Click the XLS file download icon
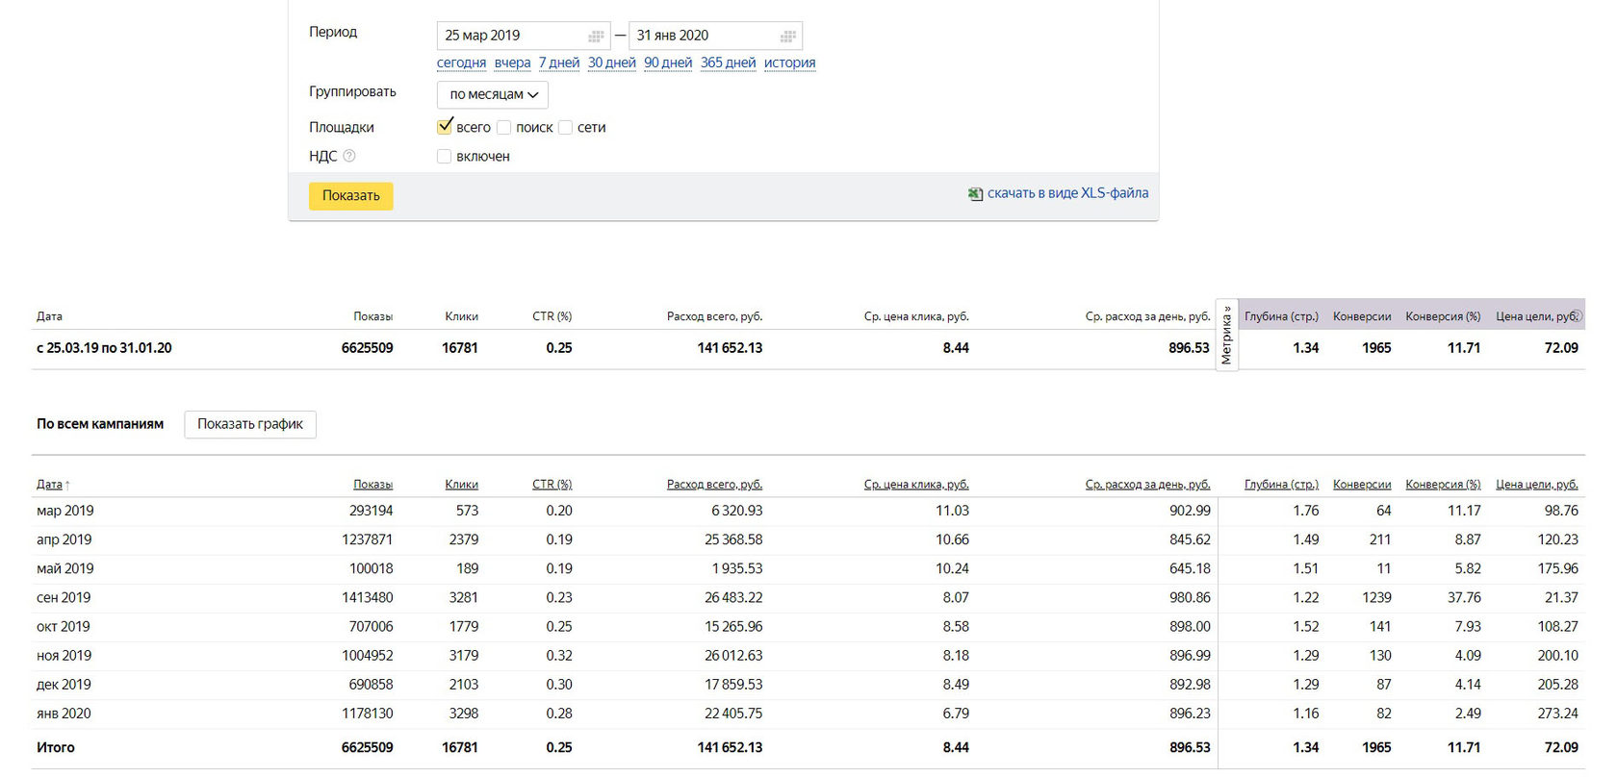 pyautogui.click(x=975, y=193)
